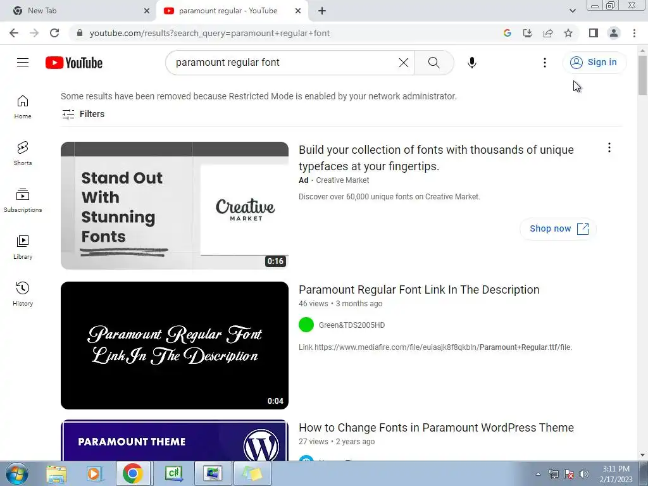Image resolution: width=648 pixels, height=486 pixels.
Task: Bookmark this page with the star
Action: click(x=568, y=33)
